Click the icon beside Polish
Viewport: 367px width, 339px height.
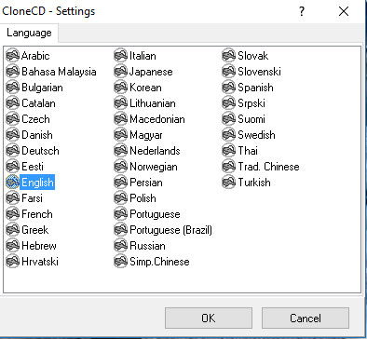click(120, 198)
